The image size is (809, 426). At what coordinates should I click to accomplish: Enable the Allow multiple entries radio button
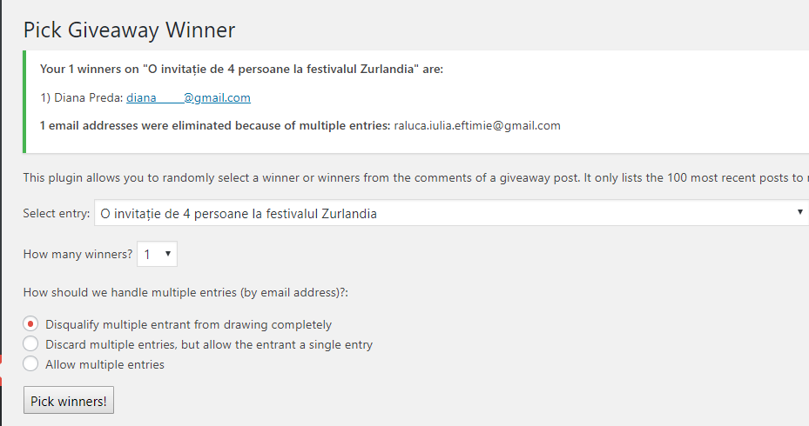click(x=30, y=364)
